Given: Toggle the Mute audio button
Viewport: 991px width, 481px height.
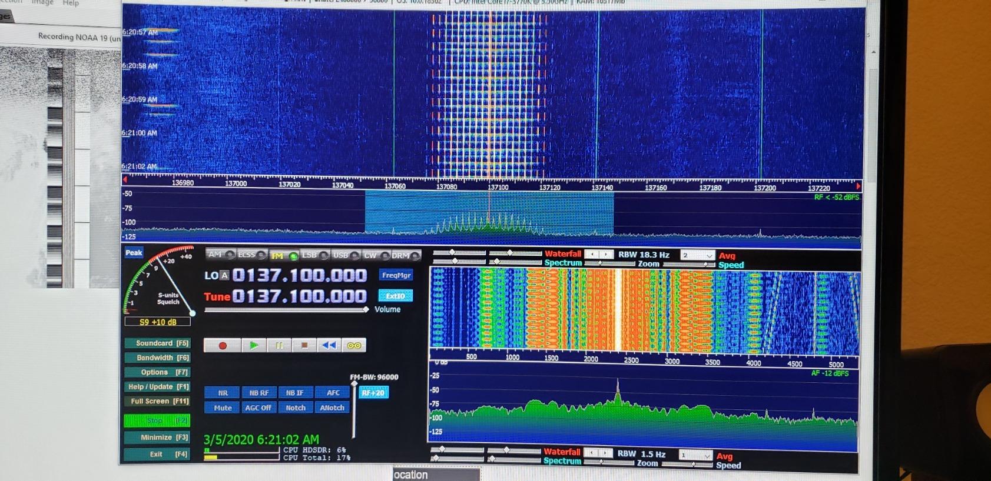Looking at the screenshot, I should tap(223, 407).
